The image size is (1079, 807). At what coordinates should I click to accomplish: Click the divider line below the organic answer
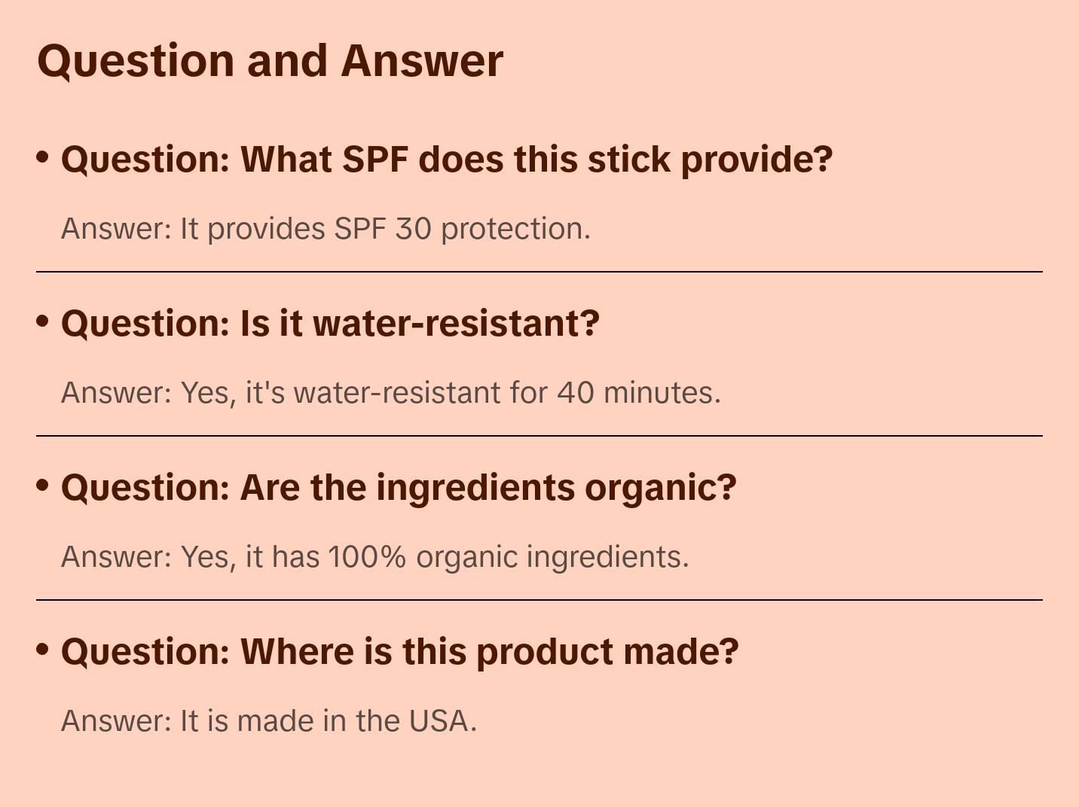539,600
